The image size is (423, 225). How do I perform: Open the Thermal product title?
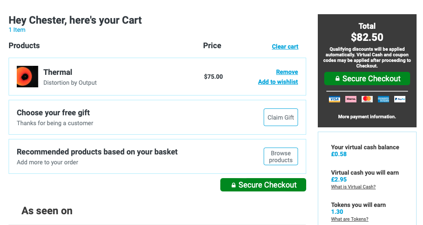(58, 72)
